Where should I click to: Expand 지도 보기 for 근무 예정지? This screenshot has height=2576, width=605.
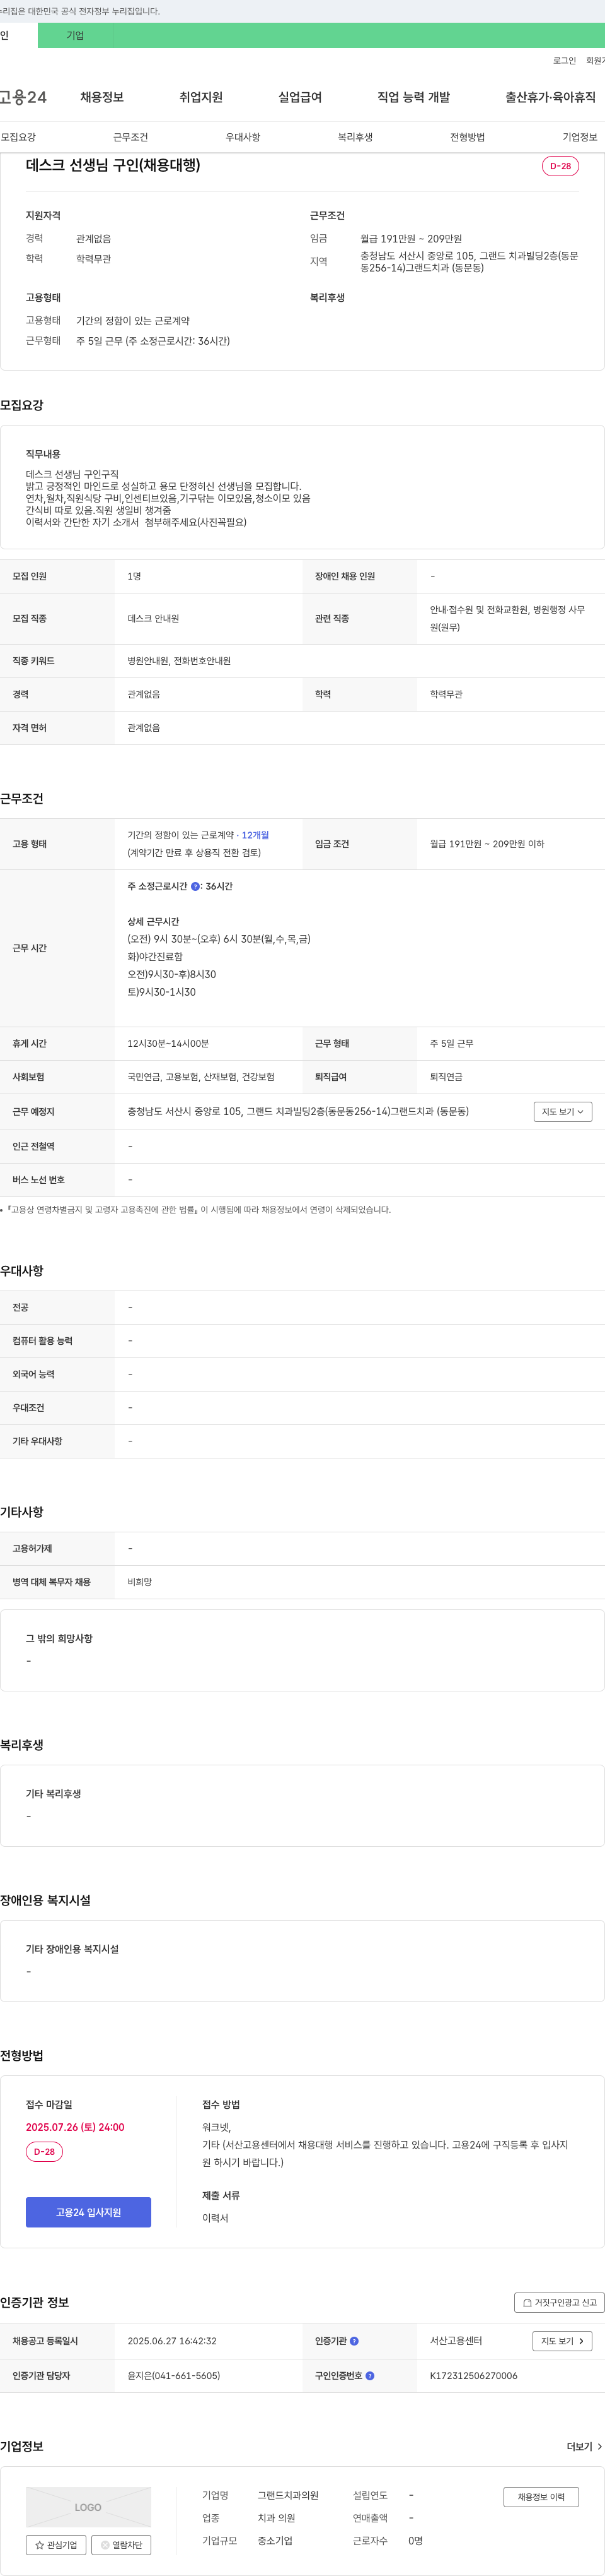[563, 1111]
